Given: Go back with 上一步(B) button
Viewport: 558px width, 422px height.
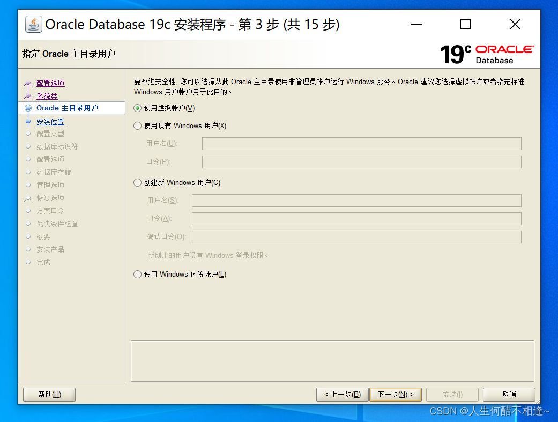Looking at the screenshot, I should pyautogui.click(x=343, y=394).
